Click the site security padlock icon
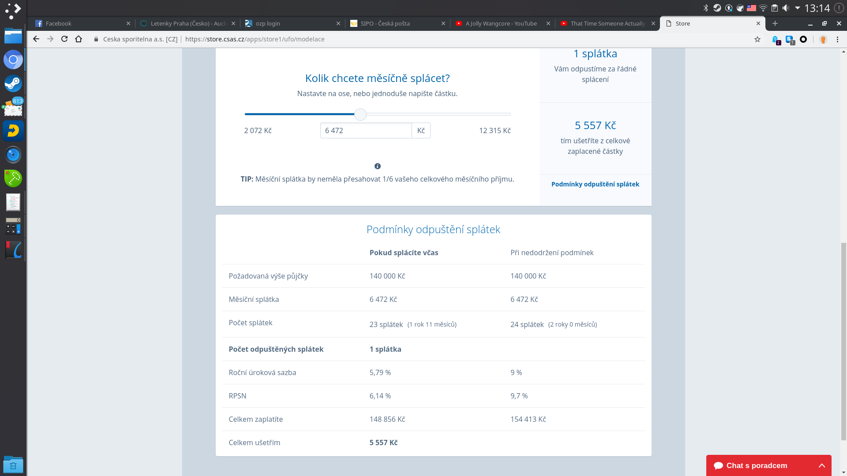 click(96, 39)
